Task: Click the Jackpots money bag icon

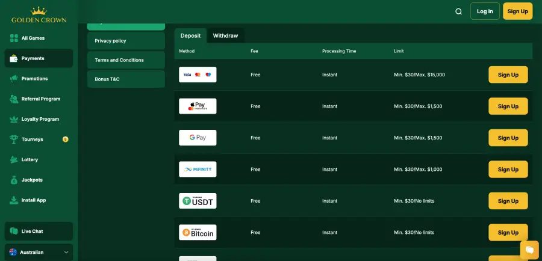Action: (x=13, y=180)
